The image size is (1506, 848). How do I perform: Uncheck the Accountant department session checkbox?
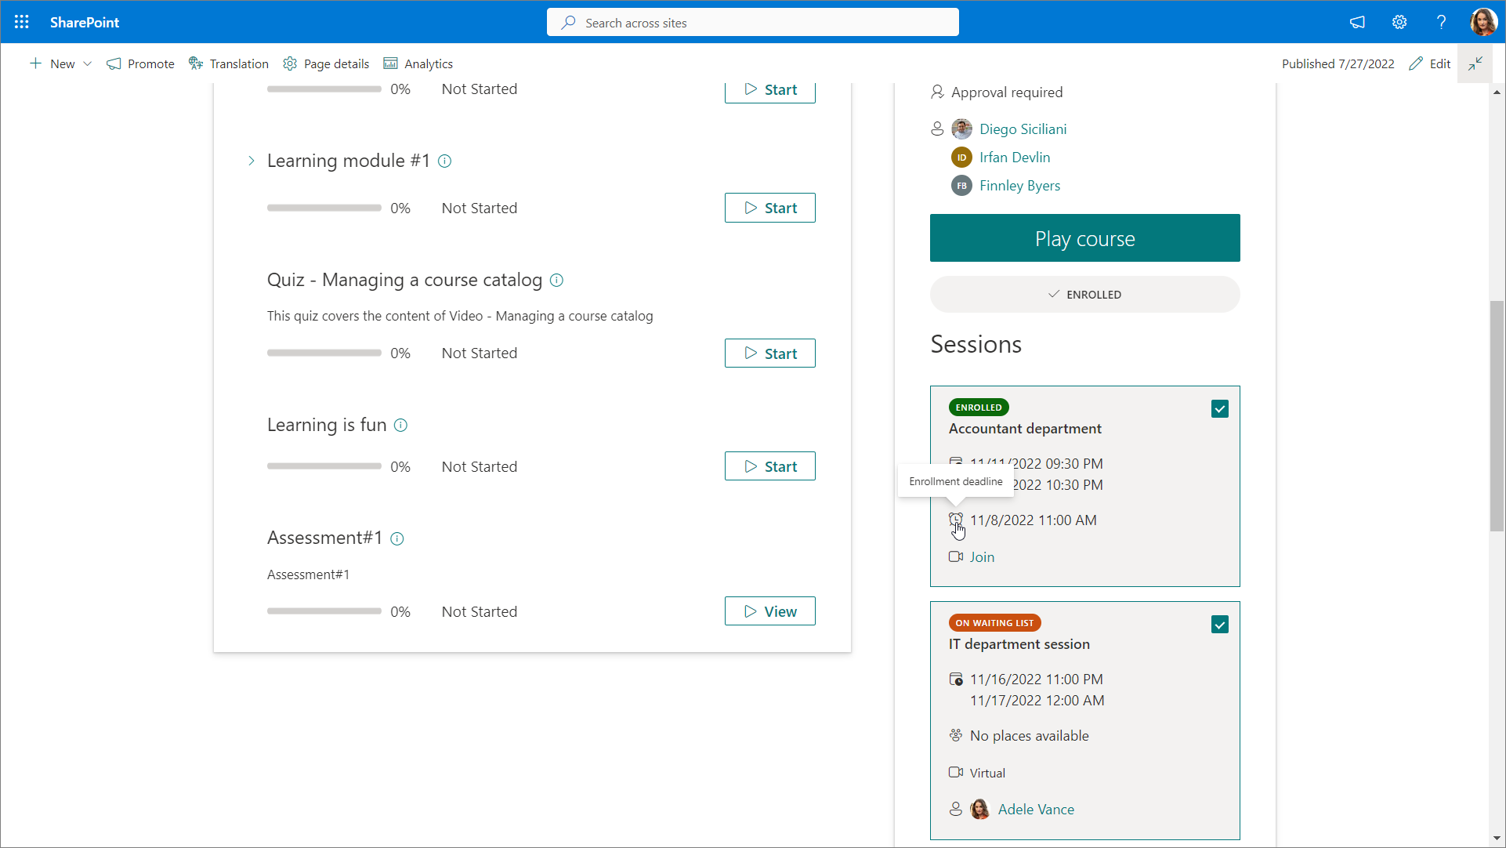point(1220,409)
